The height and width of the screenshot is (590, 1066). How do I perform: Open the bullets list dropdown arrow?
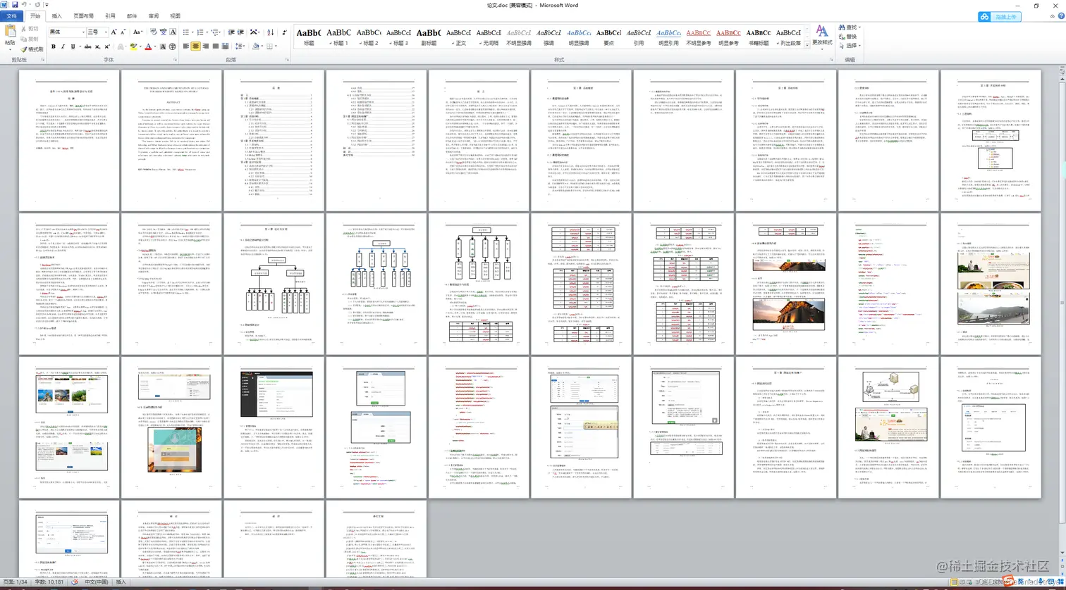tap(192, 32)
